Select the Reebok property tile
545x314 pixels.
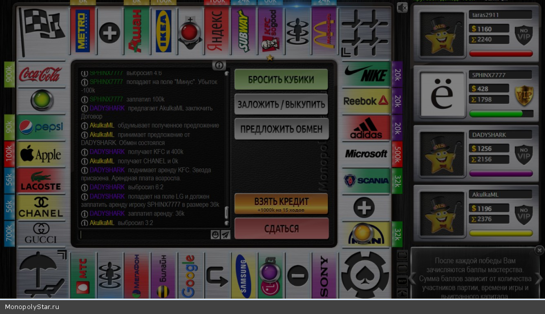click(366, 101)
